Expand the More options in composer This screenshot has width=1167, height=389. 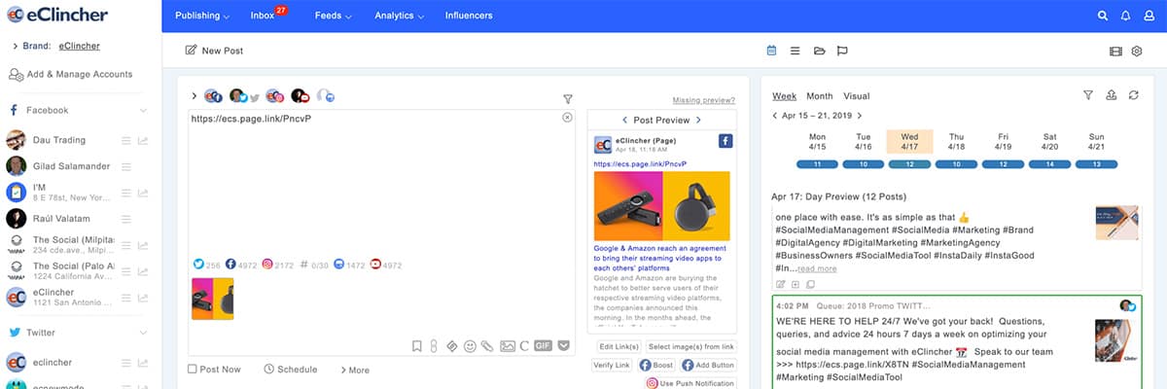pyautogui.click(x=355, y=370)
